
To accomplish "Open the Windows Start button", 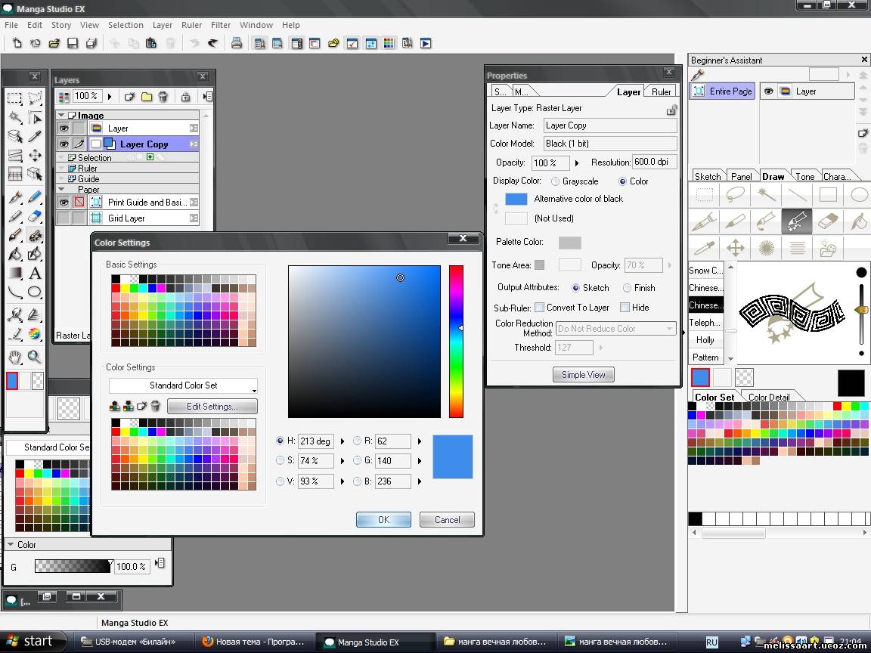I will click(x=33, y=642).
